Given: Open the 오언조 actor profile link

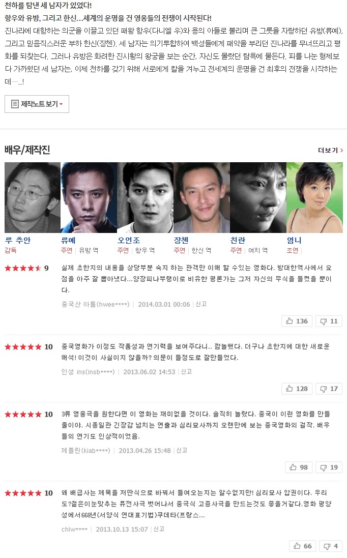Looking at the screenshot, I should [129, 240].
